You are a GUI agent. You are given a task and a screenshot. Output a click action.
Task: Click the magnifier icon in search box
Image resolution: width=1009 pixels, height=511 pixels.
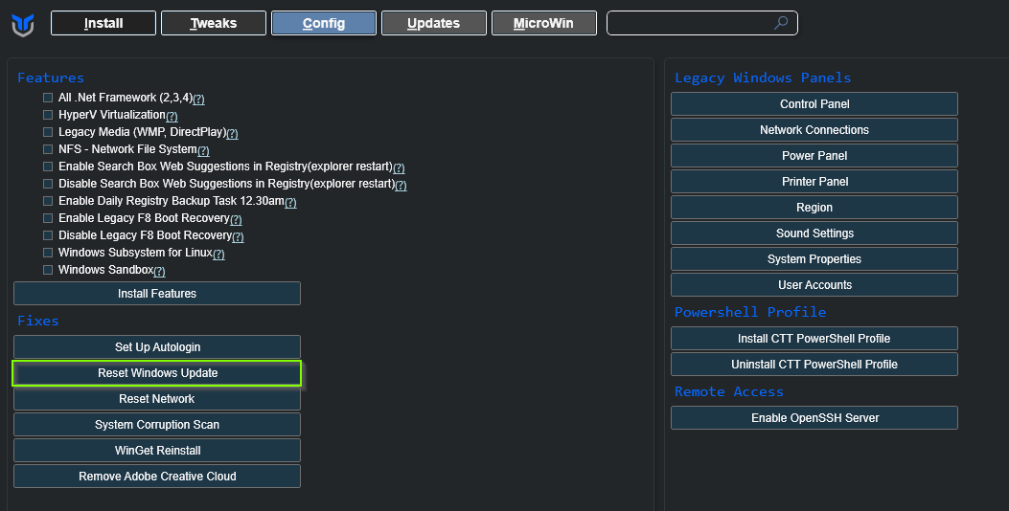pyautogui.click(x=781, y=23)
